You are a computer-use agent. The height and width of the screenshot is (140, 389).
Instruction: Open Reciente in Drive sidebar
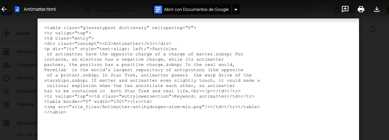(x=25, y=78)
